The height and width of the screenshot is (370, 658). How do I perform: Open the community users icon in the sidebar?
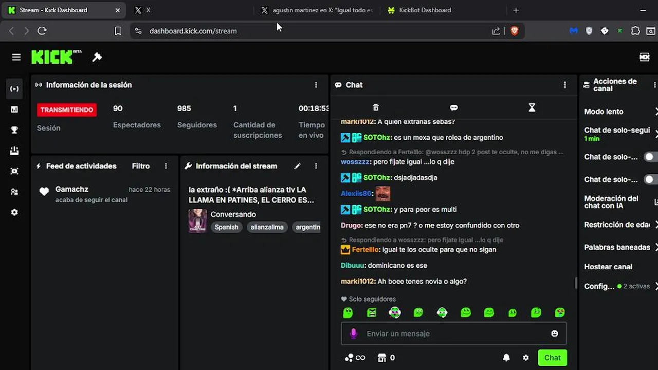point(14,192)
